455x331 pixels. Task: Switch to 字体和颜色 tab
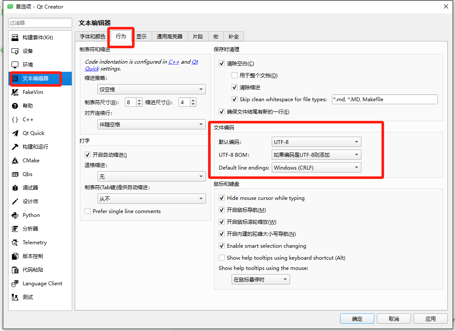click(x=93, y=37)
